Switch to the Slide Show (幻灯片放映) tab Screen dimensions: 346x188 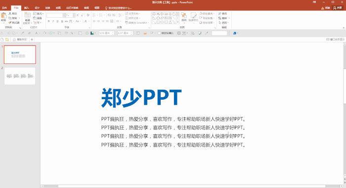(x=72, y=8)
